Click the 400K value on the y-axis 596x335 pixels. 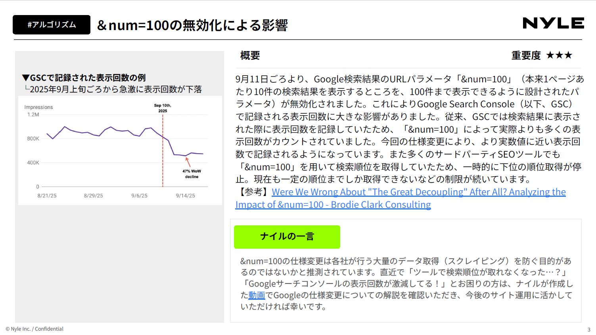click(x=33, y=163)
